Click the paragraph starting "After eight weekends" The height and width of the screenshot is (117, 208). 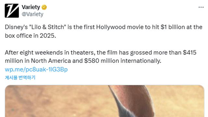[x=100, y=57]
